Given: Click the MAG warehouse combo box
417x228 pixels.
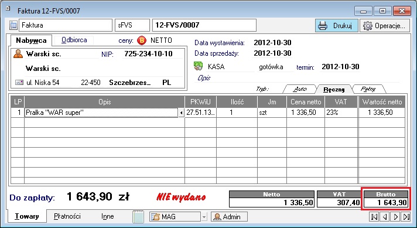Looking at the screenshot, I should (x=175, y=217).
